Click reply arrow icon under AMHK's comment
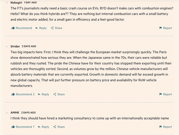 39,127
